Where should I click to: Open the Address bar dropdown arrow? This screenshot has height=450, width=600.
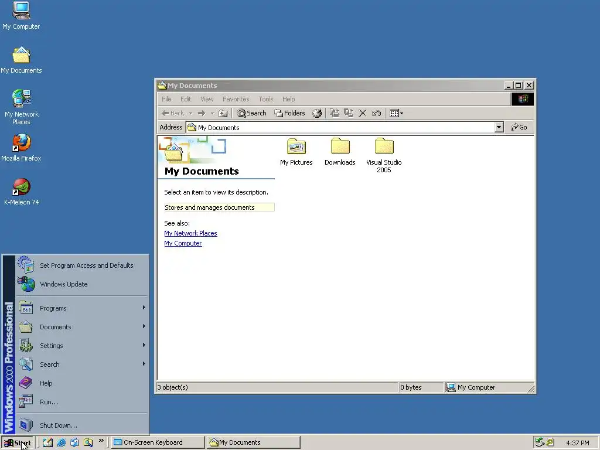coord(499,127)
